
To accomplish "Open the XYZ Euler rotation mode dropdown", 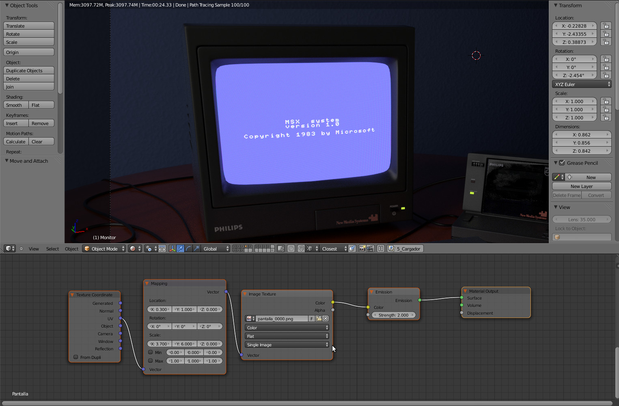I will [x=582, y=84].
